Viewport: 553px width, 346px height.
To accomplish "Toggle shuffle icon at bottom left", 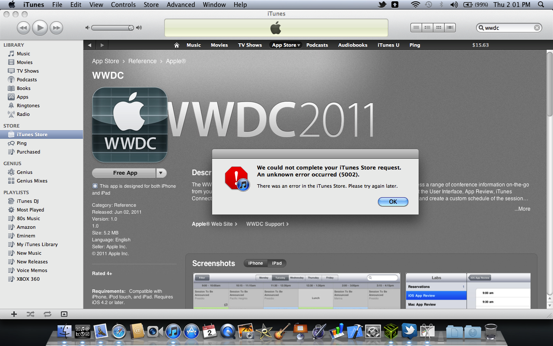I will click(x=30, y=314).
